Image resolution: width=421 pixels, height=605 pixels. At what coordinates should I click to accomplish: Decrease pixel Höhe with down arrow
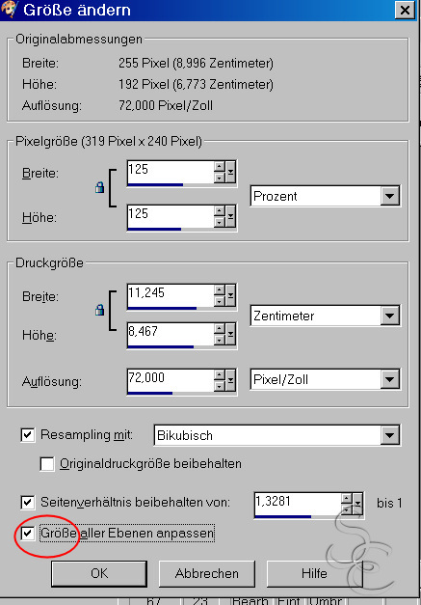click(219, 222)
